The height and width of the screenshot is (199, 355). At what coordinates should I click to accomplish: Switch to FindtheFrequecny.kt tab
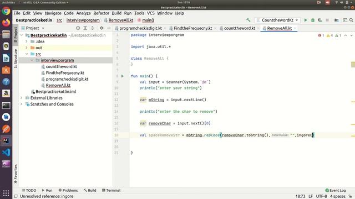click(192, 28)
